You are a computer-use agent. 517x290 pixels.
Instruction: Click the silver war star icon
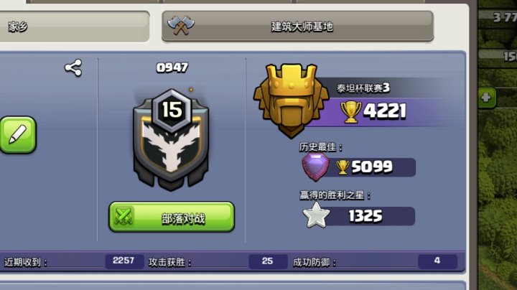tap(316, 215)
